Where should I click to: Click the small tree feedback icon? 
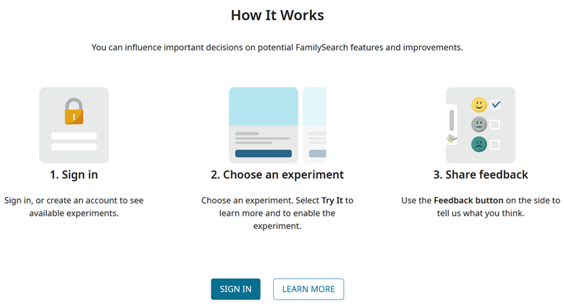point(451,138)
